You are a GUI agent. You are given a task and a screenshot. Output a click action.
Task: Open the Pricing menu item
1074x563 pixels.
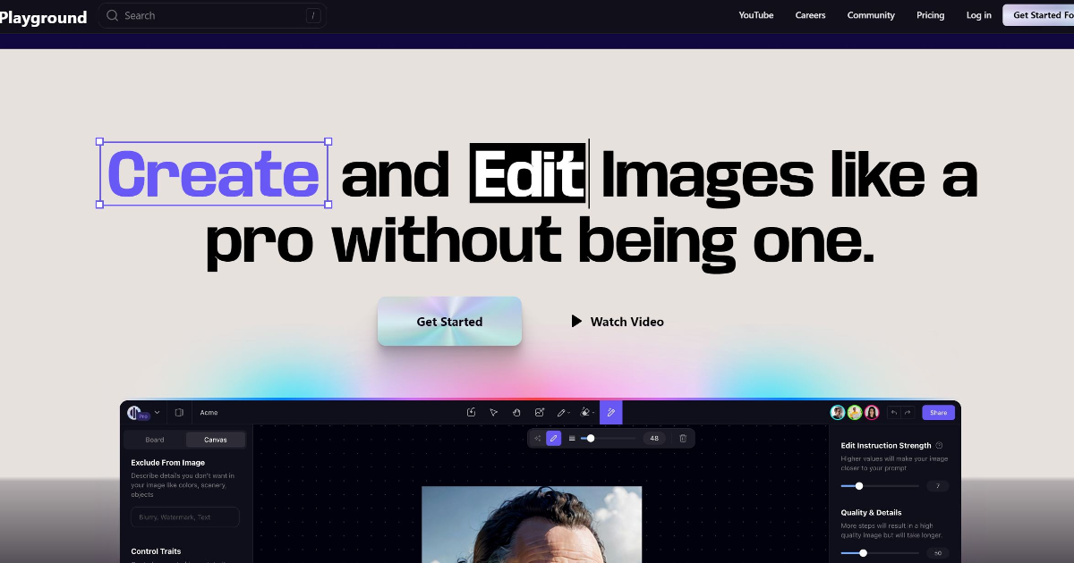[930, 15]
